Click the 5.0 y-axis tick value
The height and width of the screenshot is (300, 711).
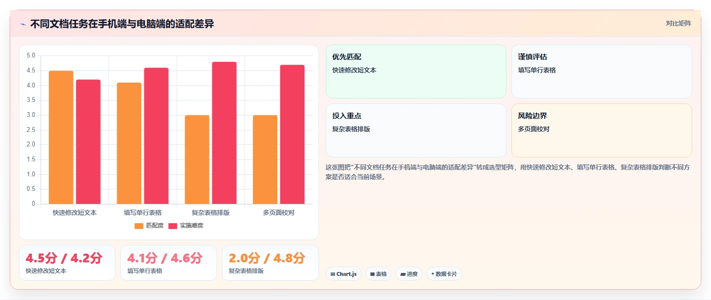click(x=31, y=56)
